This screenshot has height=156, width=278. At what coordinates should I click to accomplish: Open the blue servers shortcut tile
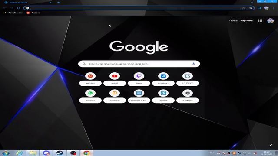[139, 96]
